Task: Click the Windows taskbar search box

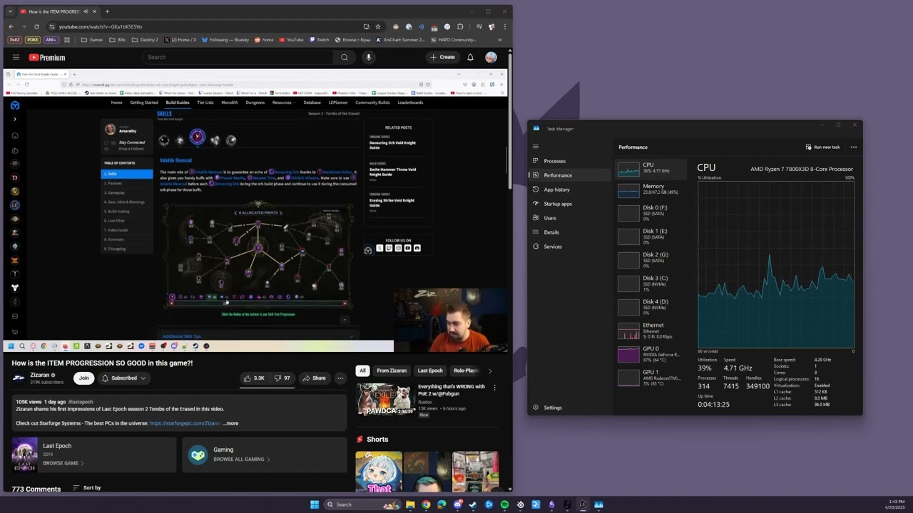Action: pyautogui.click(x=362, y=504)
